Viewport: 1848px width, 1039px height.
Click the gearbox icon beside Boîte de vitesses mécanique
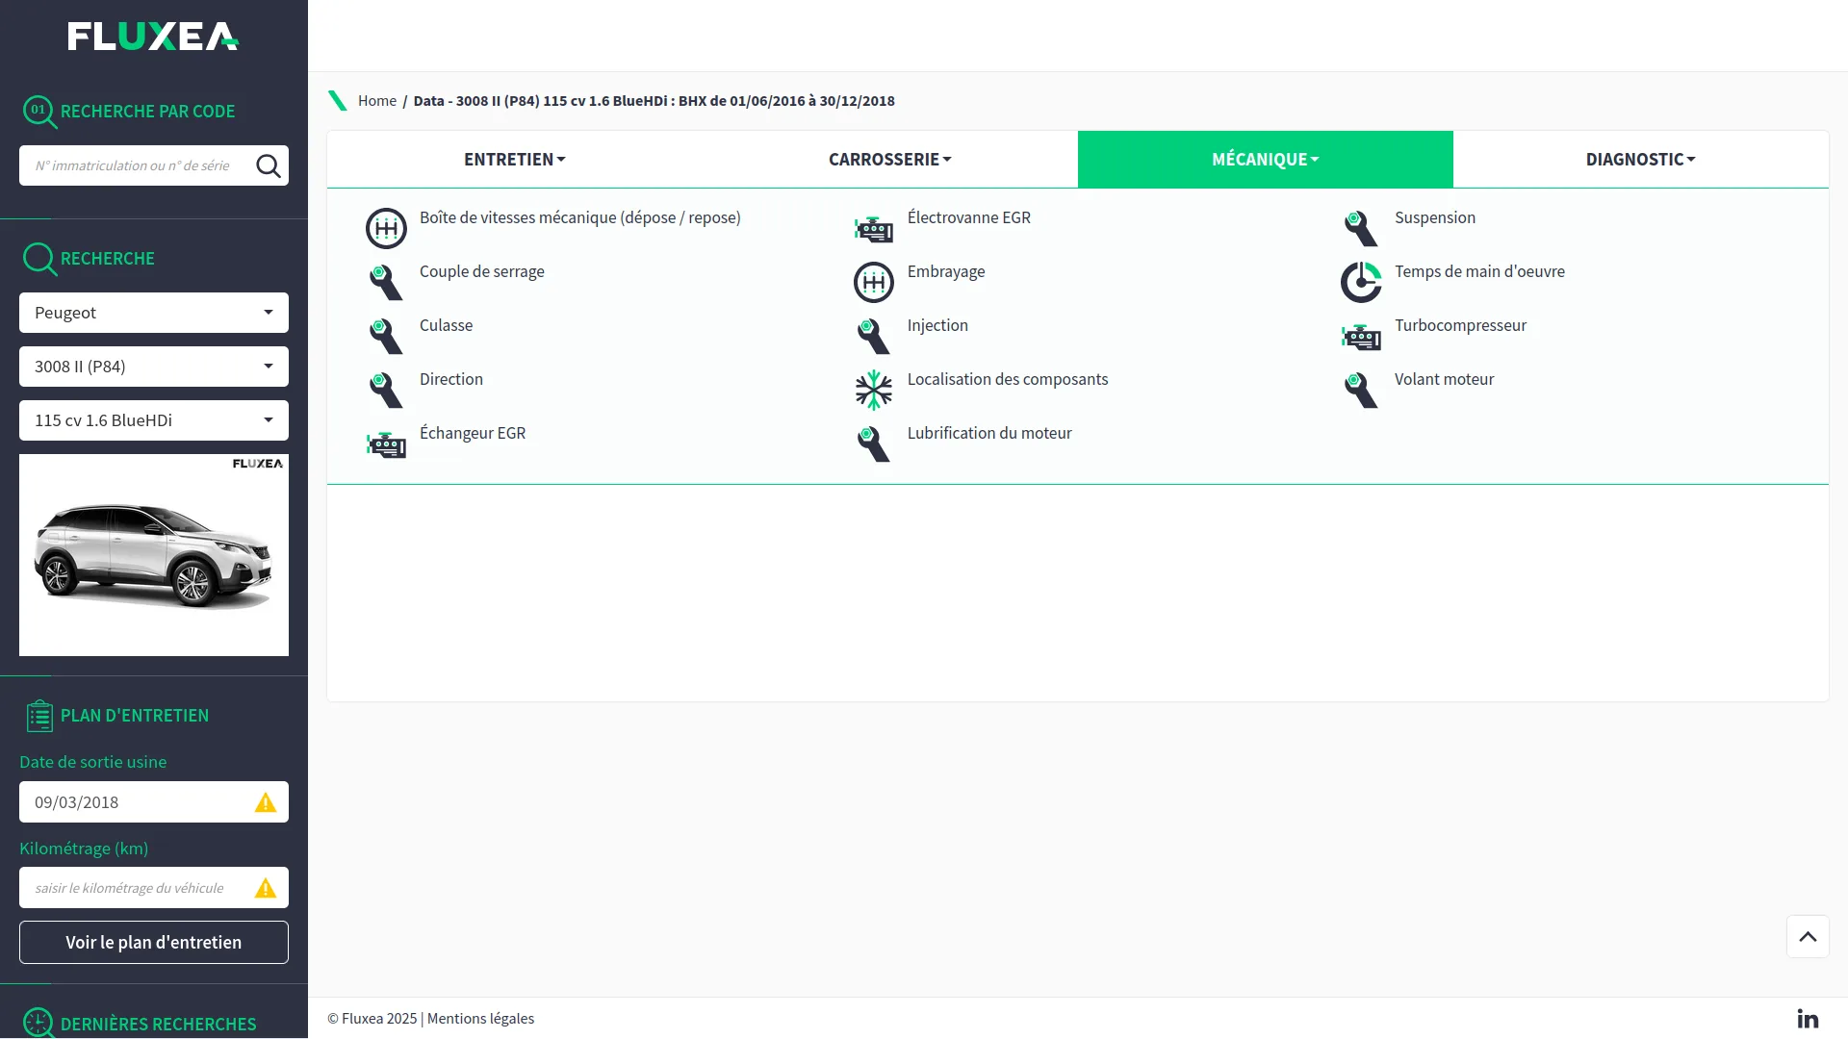[386, 229]
